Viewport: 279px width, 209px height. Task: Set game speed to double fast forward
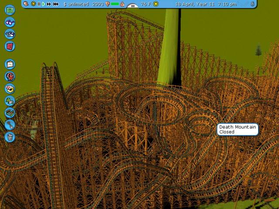click(49, 4)
